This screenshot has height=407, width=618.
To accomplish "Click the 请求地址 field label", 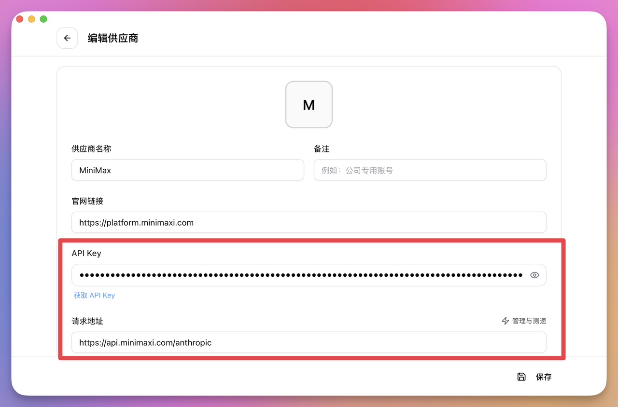I will point(87,321).
